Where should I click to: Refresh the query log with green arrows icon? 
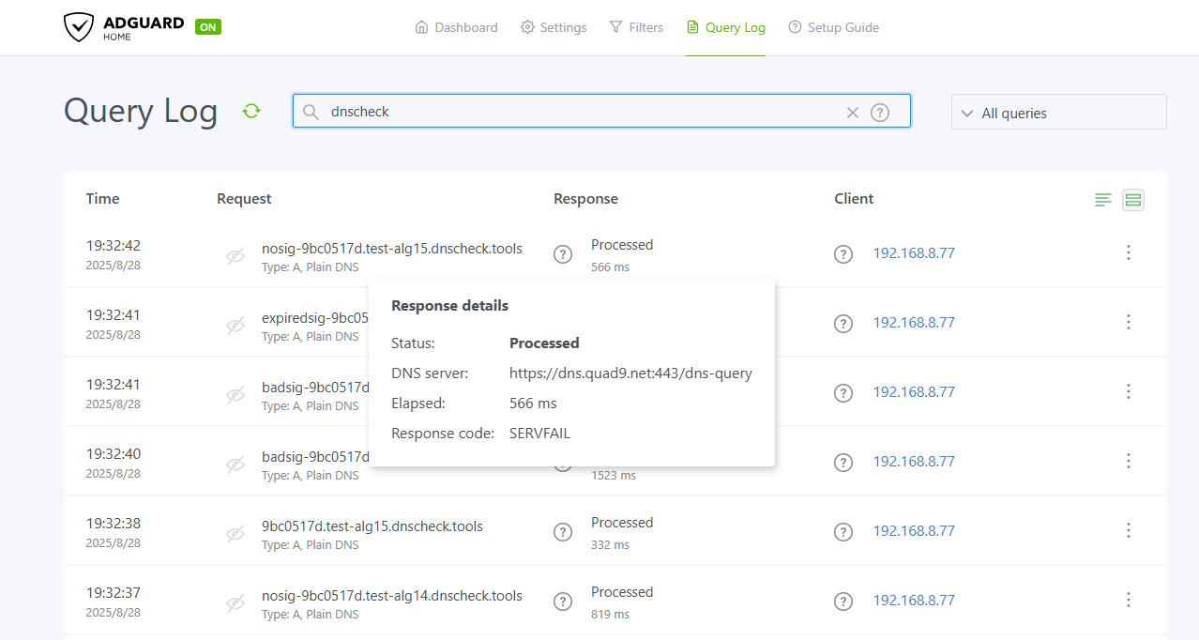pos(251,111)
